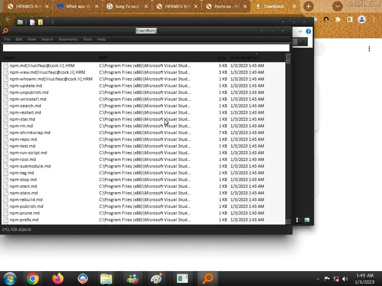Select the npm-restart.md row
Screen dimensions: 382x286
143,112
